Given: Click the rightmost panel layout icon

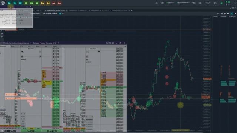Looking at the screenshot, I should pos(235,14).
